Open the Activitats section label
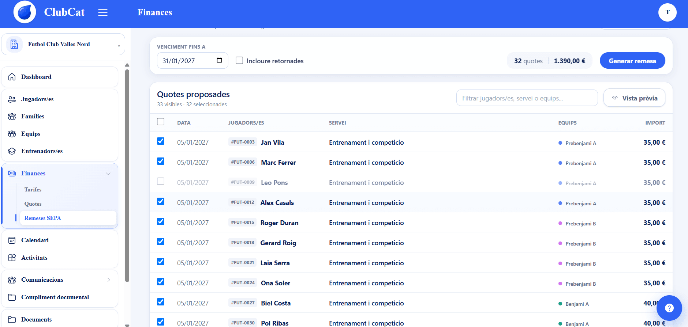 pyautogui.click(x=34, y=258)
